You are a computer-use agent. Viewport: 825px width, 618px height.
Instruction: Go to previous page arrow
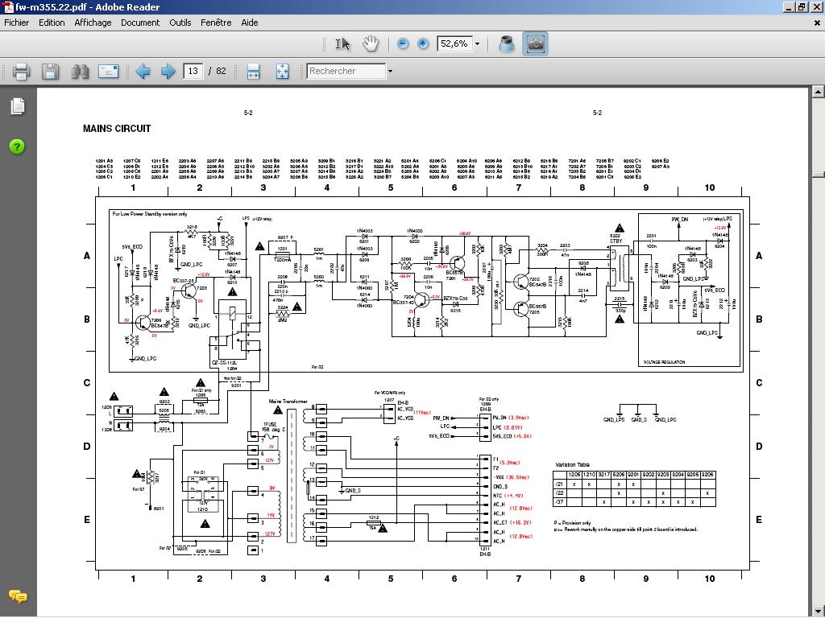143,71
